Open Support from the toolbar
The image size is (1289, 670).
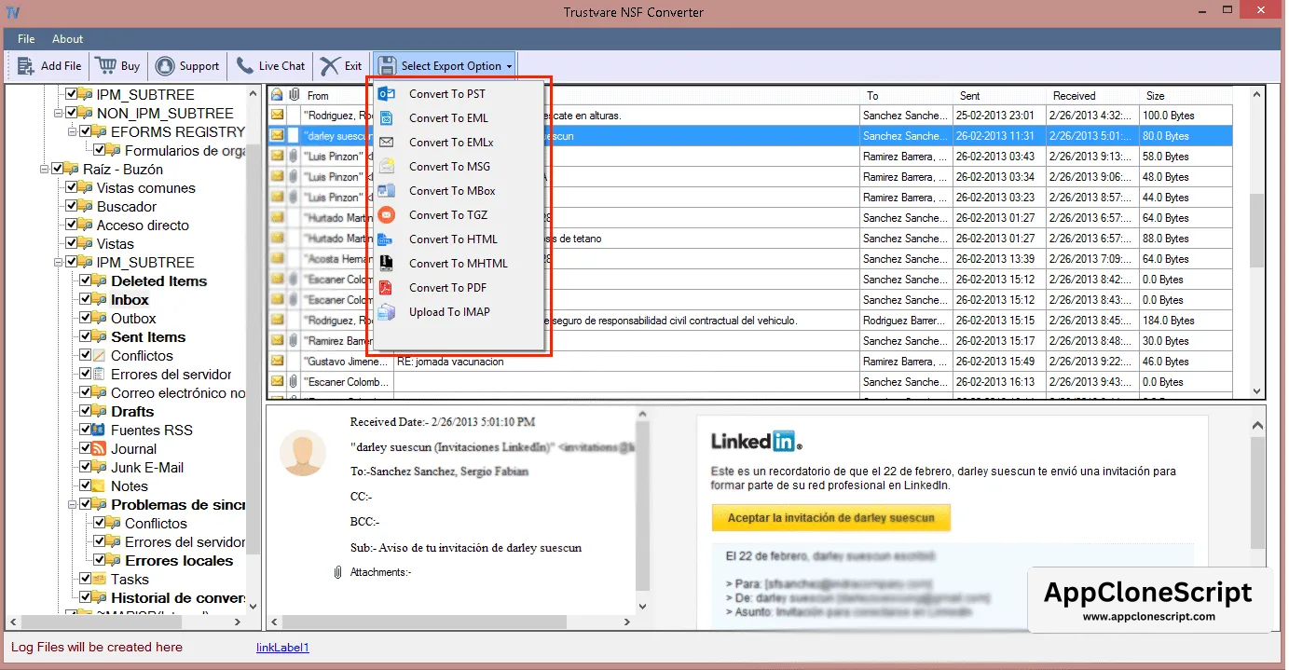[165, 66]
